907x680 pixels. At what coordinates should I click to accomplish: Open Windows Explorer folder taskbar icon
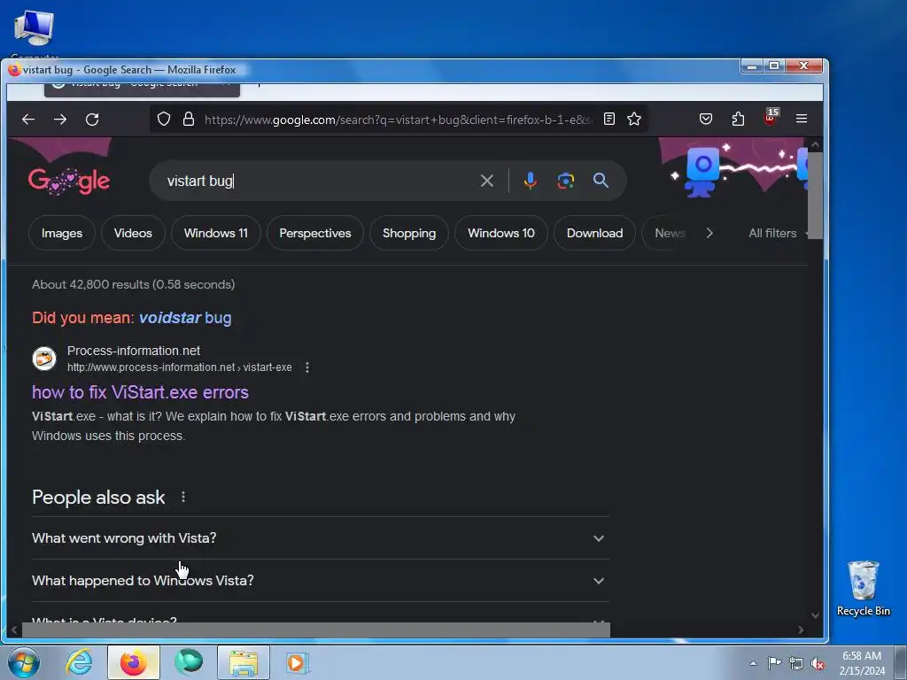pyautogui.click(x=244, y=662)
